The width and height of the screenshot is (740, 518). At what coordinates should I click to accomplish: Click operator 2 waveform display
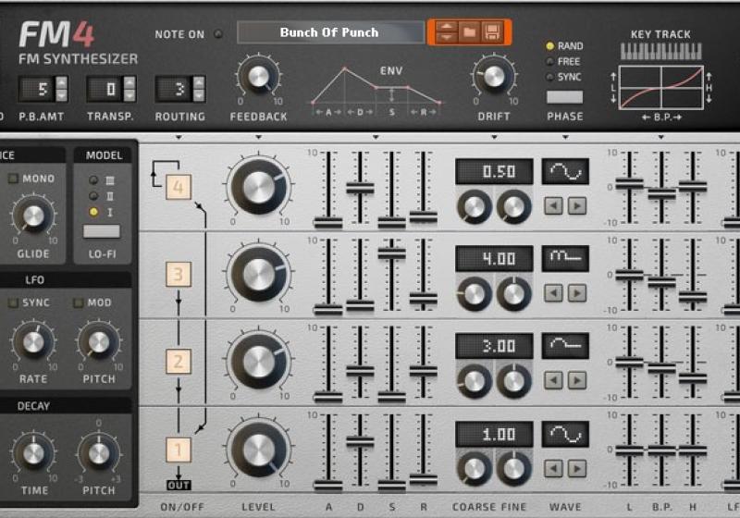(564, 346)
